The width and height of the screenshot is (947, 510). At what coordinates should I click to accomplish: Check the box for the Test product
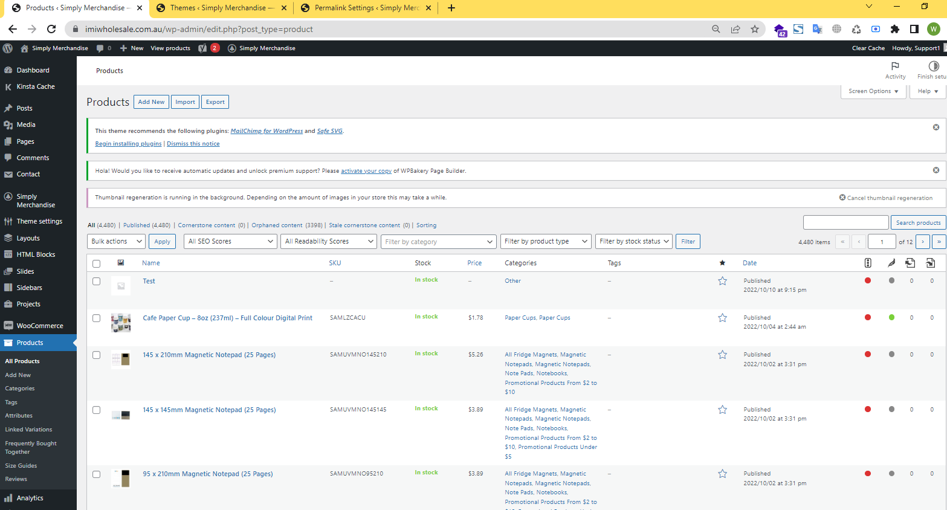(x=96, y=282)
